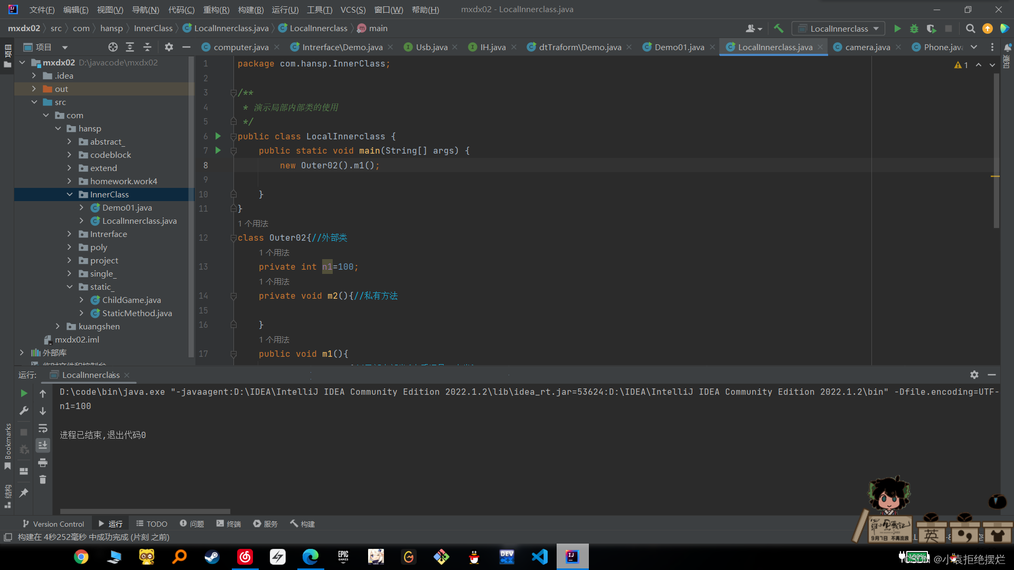Switch to the camera.java editor tab

[867, 47]
